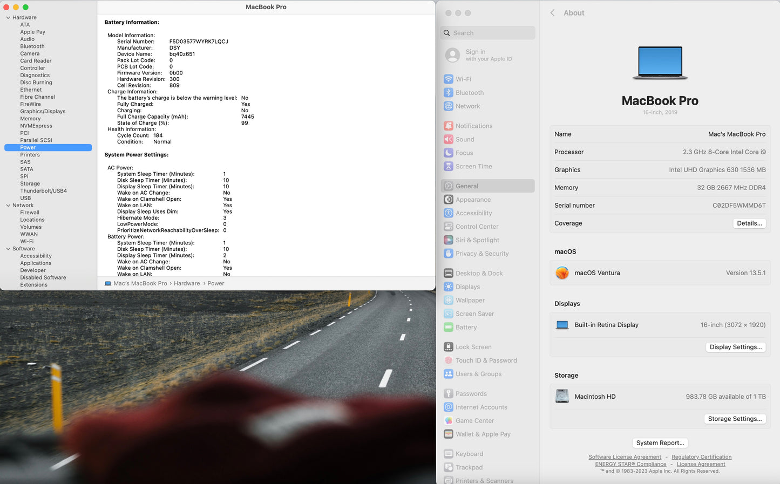Open the Sound settings icon
This screenshot has width=780, height=484.
[448, 139]
